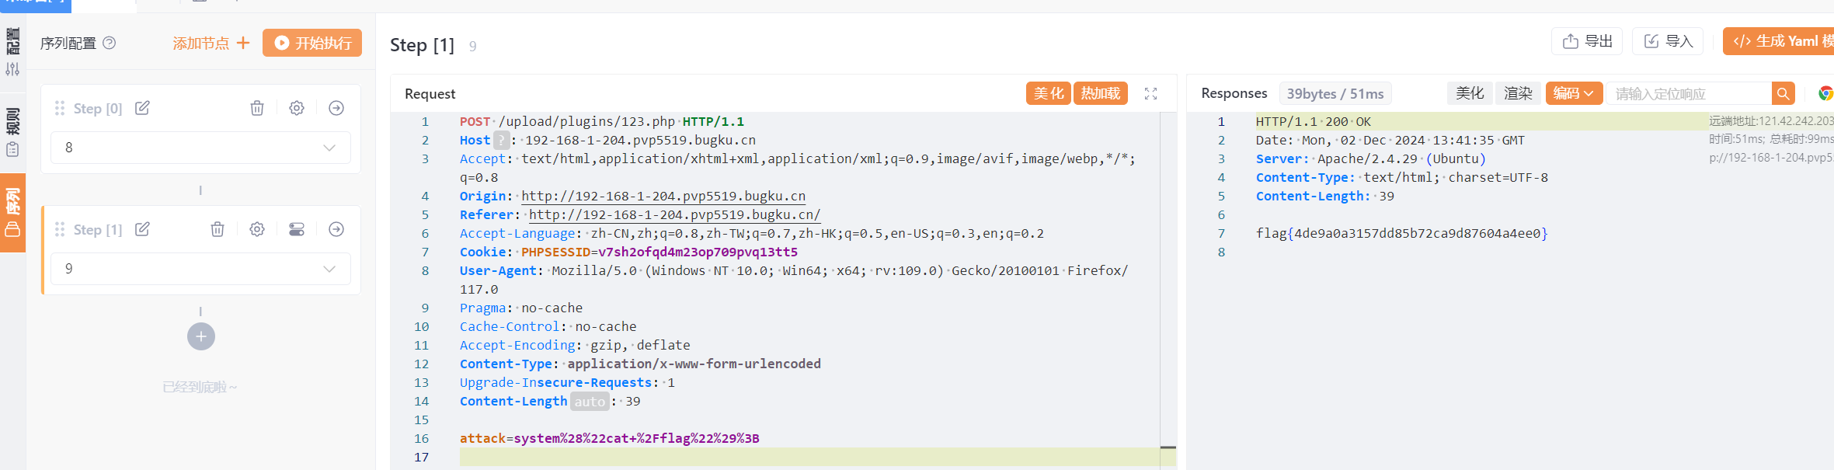This screenshot has width=1834, height=470.
Task: Delete Step [0] with trash icon
Action: point(257,108)
